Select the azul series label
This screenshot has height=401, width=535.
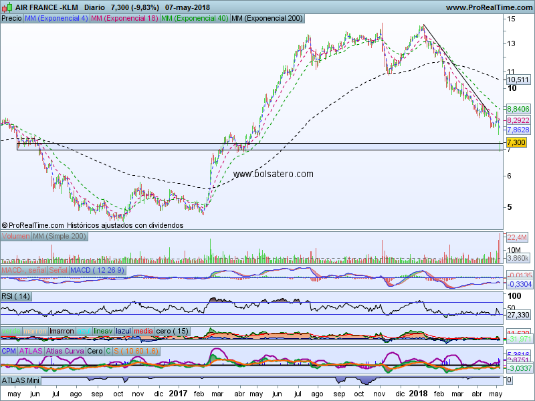tap(84, 331)
